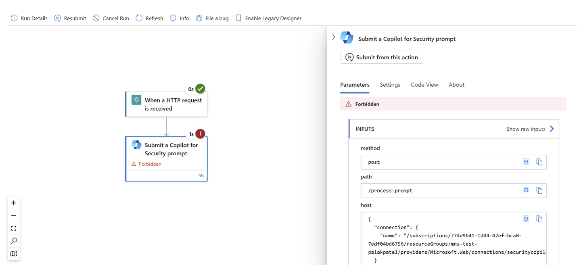
Task: Click Submit from this action
Action: click(x=381, y=57)
